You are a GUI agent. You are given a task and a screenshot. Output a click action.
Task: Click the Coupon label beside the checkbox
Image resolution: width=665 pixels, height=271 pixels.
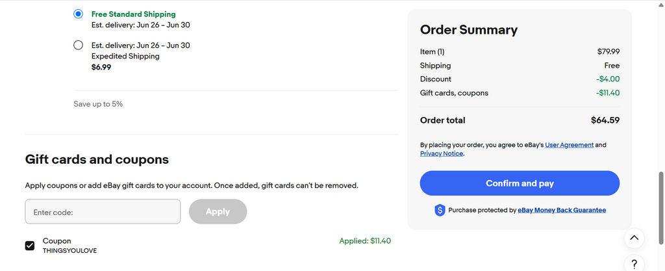[57, 240]
